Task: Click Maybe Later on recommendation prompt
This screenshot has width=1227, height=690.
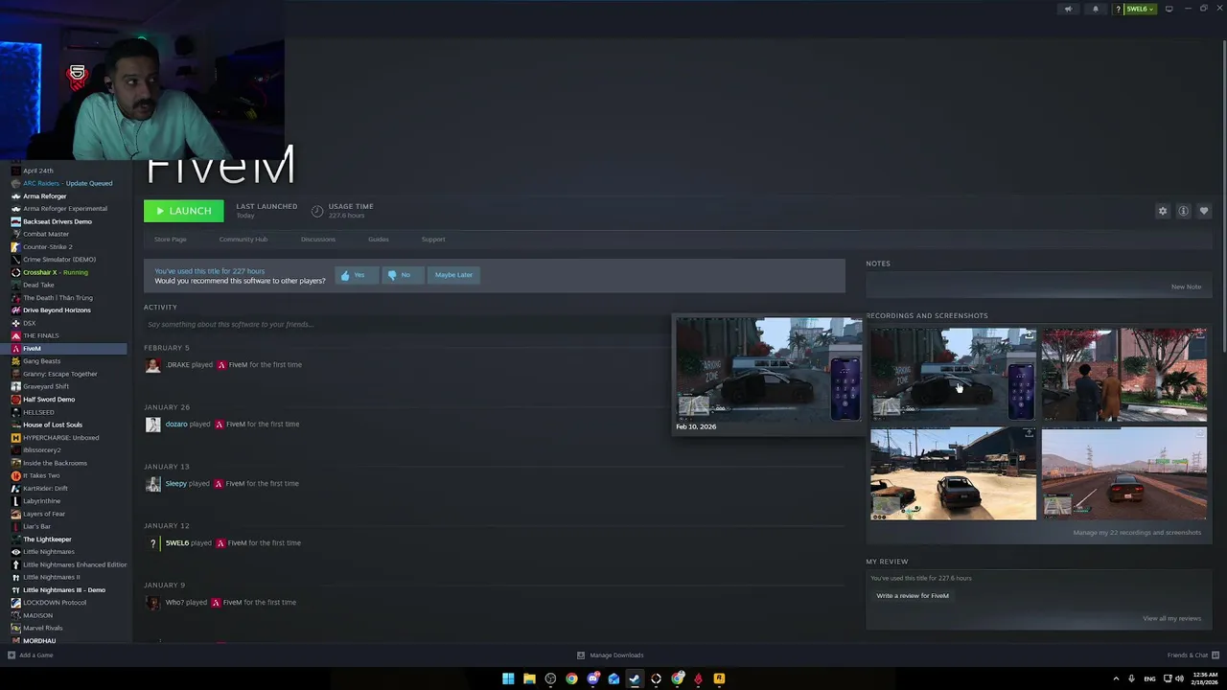Action: pos(453,275)
